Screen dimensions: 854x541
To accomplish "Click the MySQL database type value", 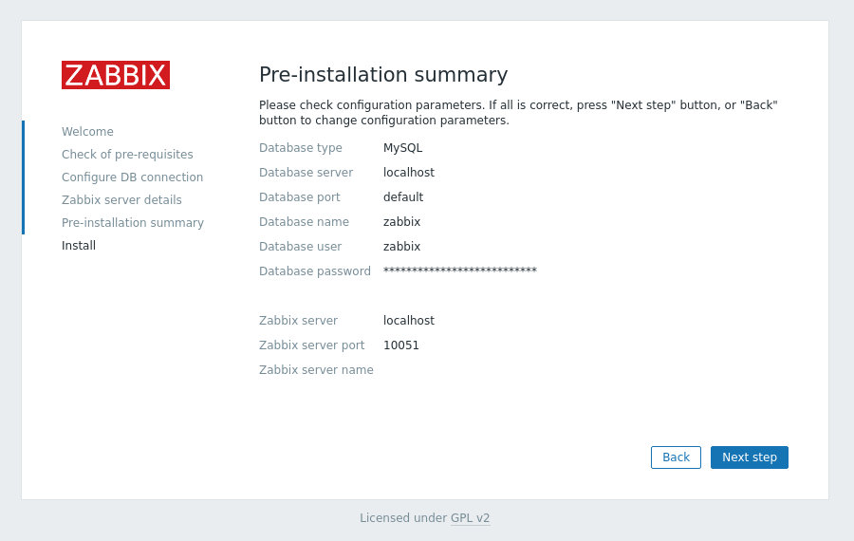I will (403, 148).
